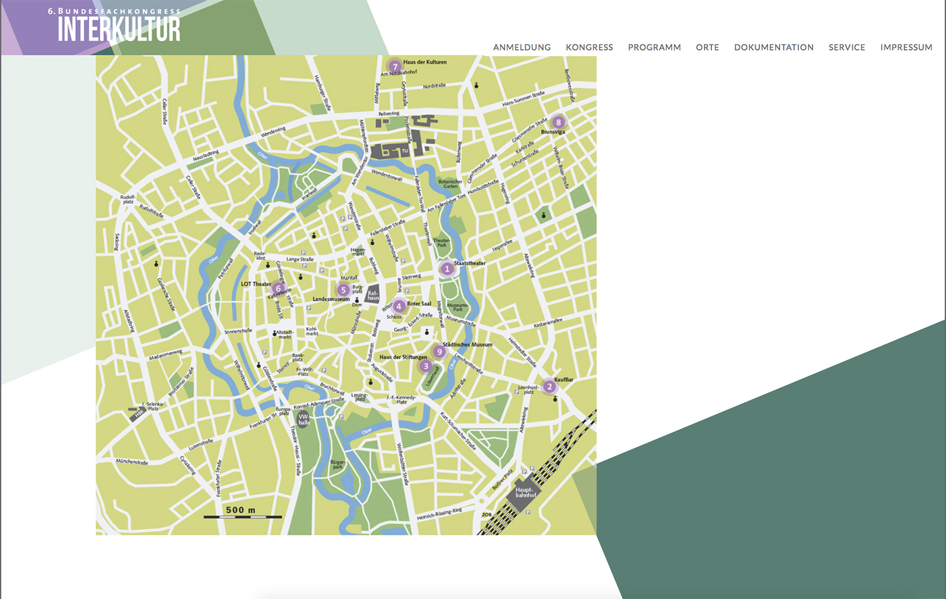Click the Rathaus building icon
Image resolution: width=946 pixels, height=599 pixels.
coord(373,294)
